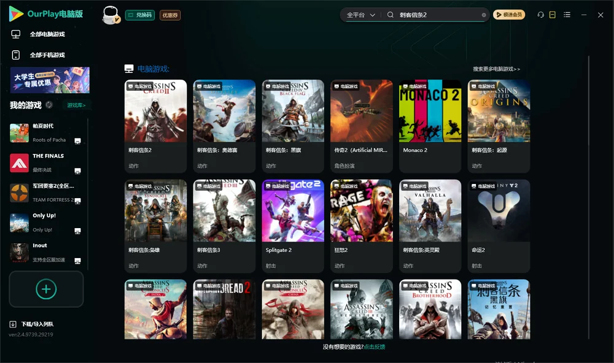Click the OurPlay logo icon

point(16,14)
